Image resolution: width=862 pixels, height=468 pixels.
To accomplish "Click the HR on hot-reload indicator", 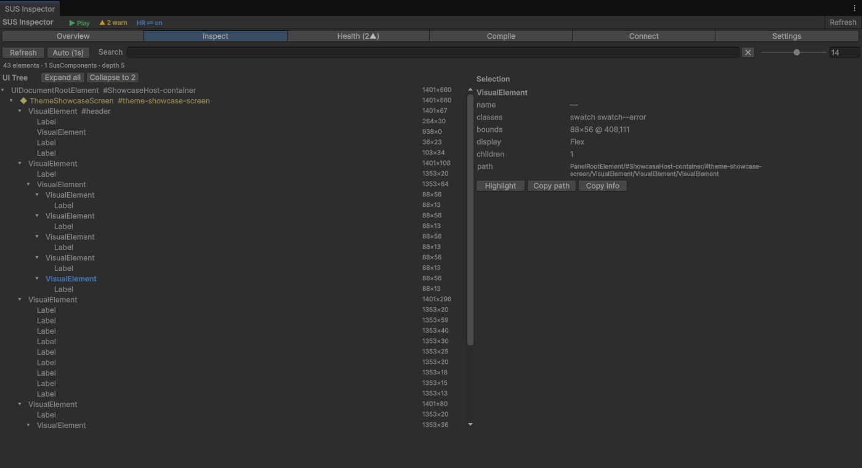I will [150, 23].
